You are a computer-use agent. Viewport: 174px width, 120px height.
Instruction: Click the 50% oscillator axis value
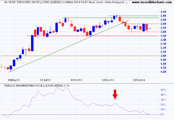point(163,90)
